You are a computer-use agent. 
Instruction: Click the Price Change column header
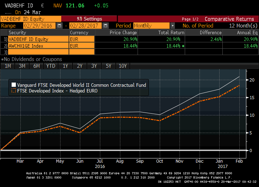click(x=116, y=32)
